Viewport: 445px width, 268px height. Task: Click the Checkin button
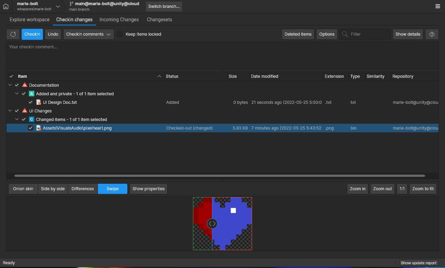(x=32, y=34)
